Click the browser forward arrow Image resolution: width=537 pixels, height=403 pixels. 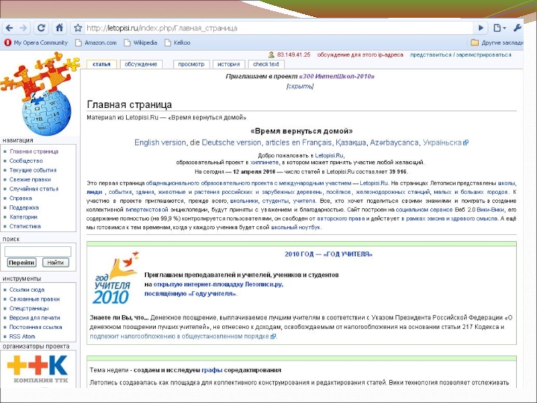pos(24,28)
